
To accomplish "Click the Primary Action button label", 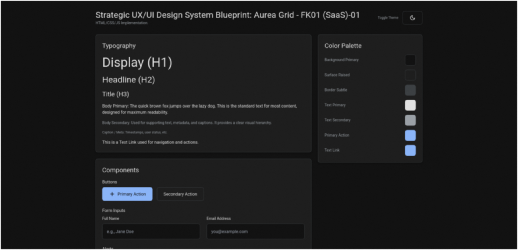I will coord(131,194).
